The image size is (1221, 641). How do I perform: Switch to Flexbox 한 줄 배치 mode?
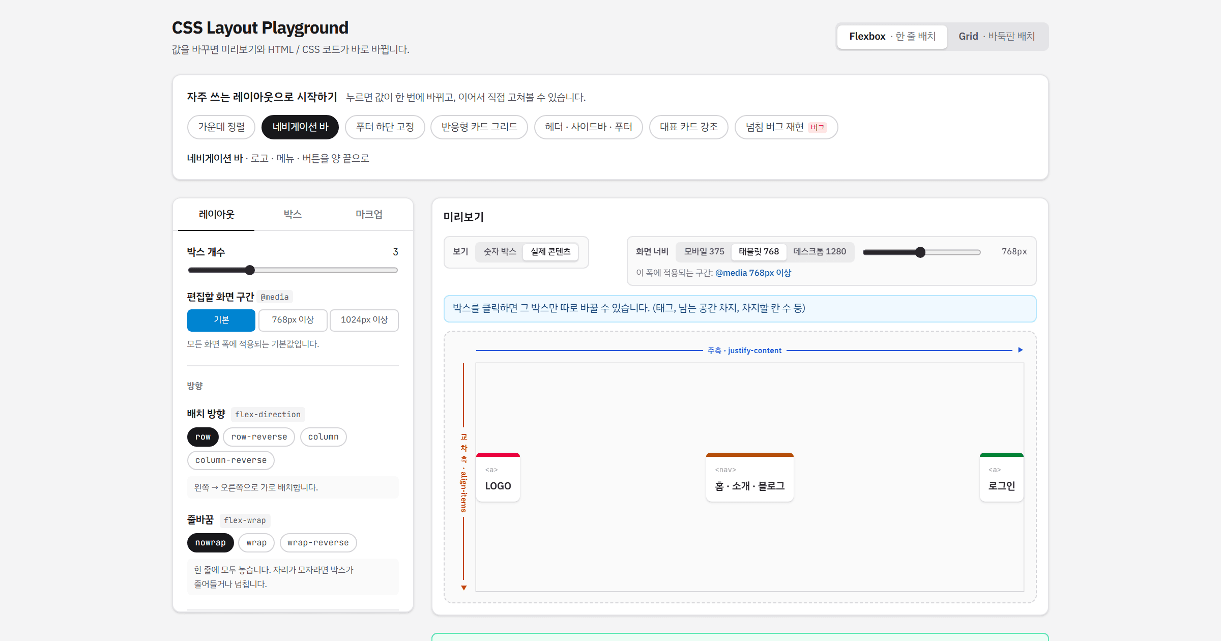click(x=892, y=37)
